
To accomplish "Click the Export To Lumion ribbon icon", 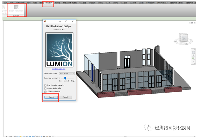I will pyautogui.click(x=16, y=7).
